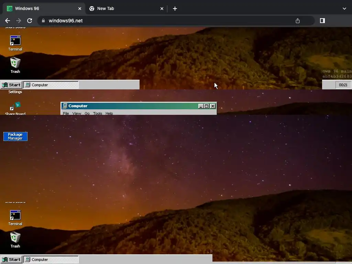Open the Help menu in Computer window

(109, 113)
